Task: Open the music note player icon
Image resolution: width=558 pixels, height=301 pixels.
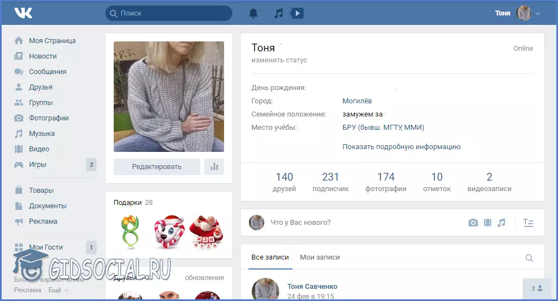Action: 279,13
